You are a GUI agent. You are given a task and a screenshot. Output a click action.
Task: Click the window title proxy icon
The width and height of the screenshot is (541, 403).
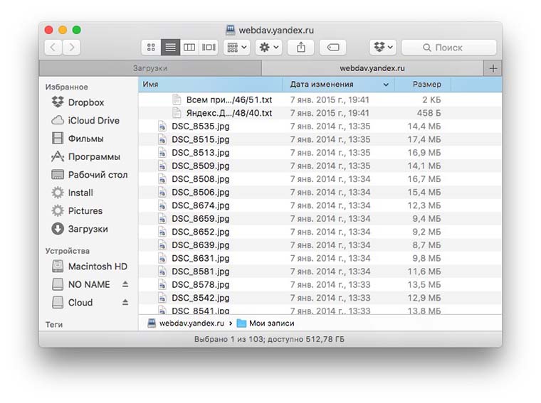click(x=230, y=30)
